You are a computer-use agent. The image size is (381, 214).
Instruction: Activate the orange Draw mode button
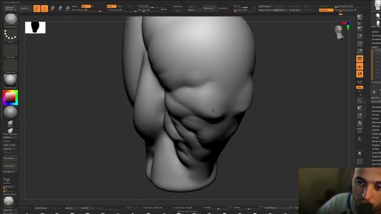(x=45, y=8)
